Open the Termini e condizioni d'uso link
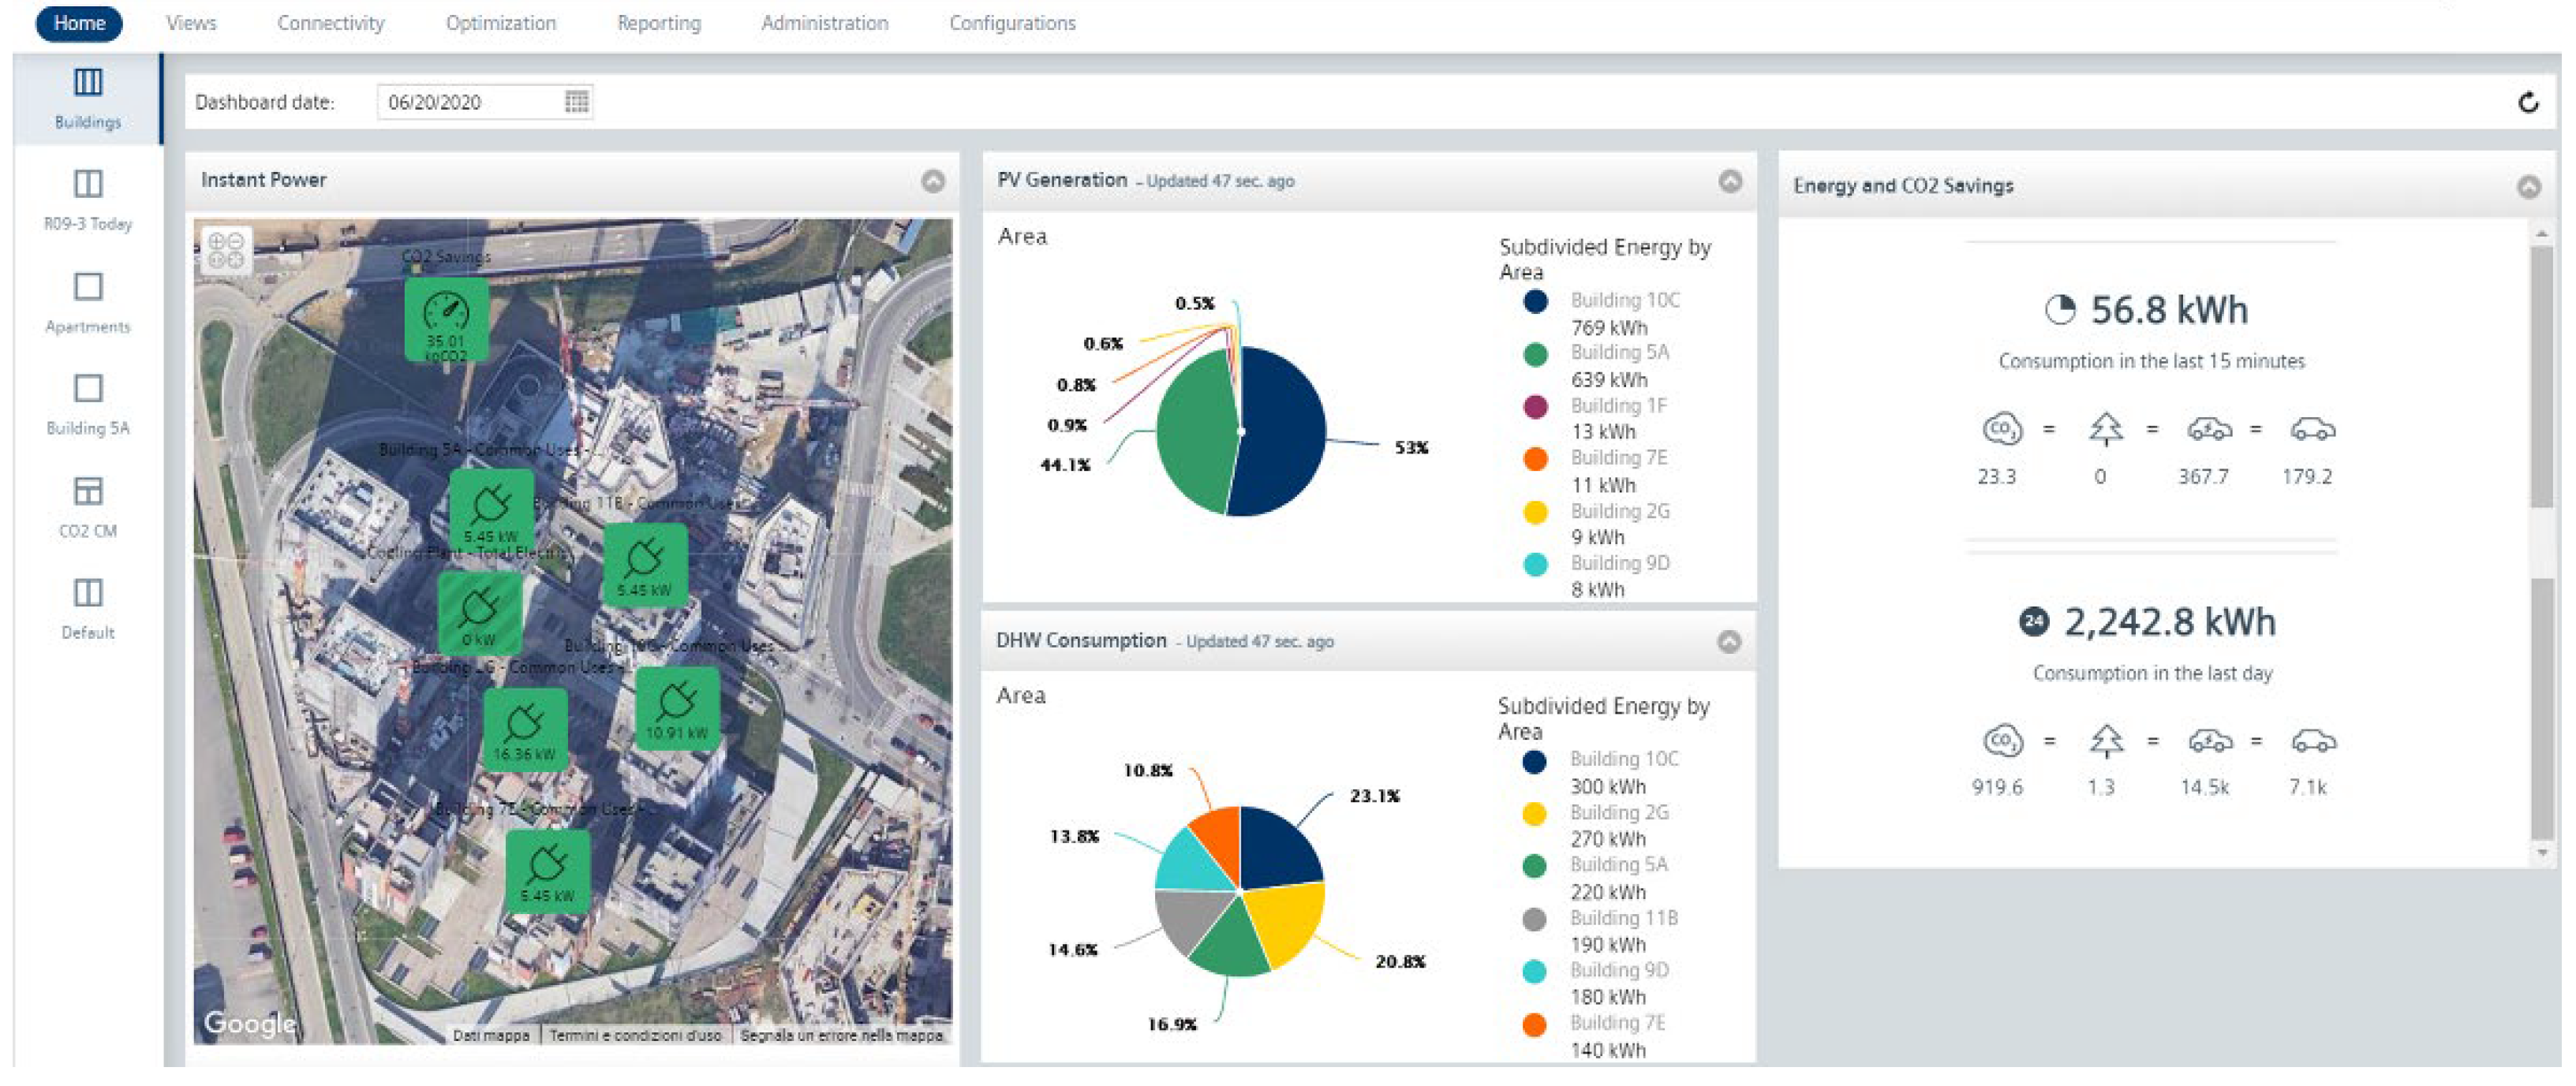 click(x=635, y=1035)
